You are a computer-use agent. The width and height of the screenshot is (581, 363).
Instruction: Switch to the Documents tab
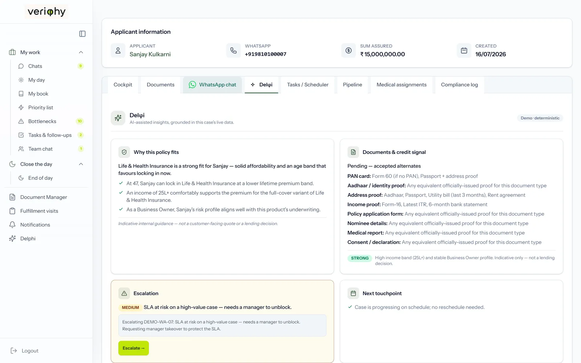point(161,85)
